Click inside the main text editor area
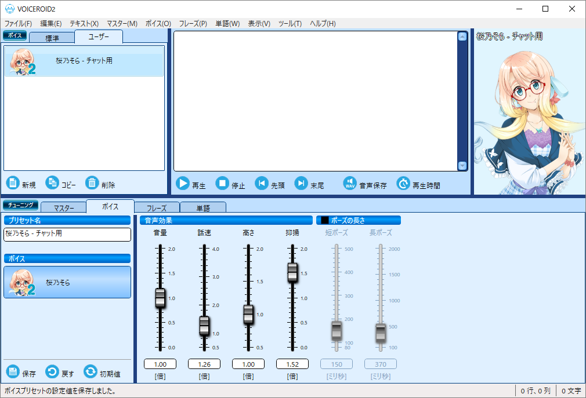 pos(316,101)
